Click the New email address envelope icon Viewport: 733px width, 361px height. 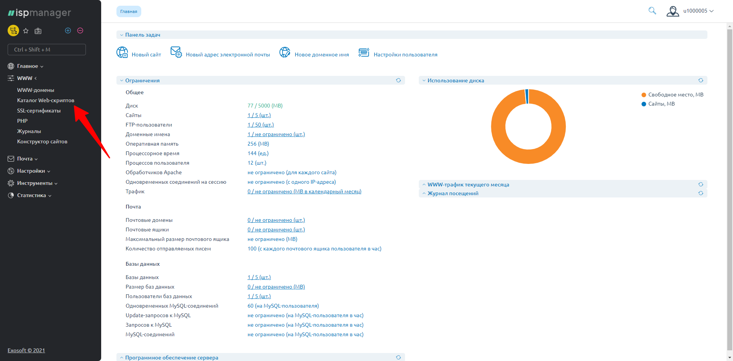tap(176, 52)
